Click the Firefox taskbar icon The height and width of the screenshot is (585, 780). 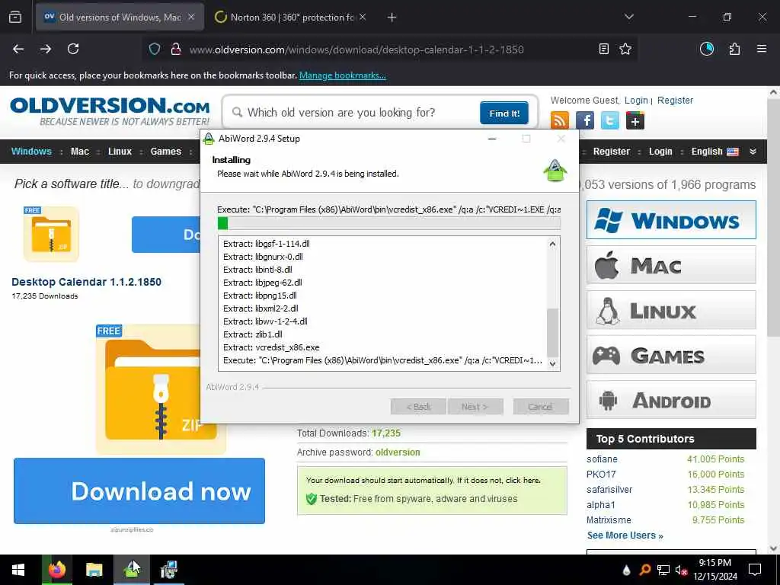click(56, 570)
